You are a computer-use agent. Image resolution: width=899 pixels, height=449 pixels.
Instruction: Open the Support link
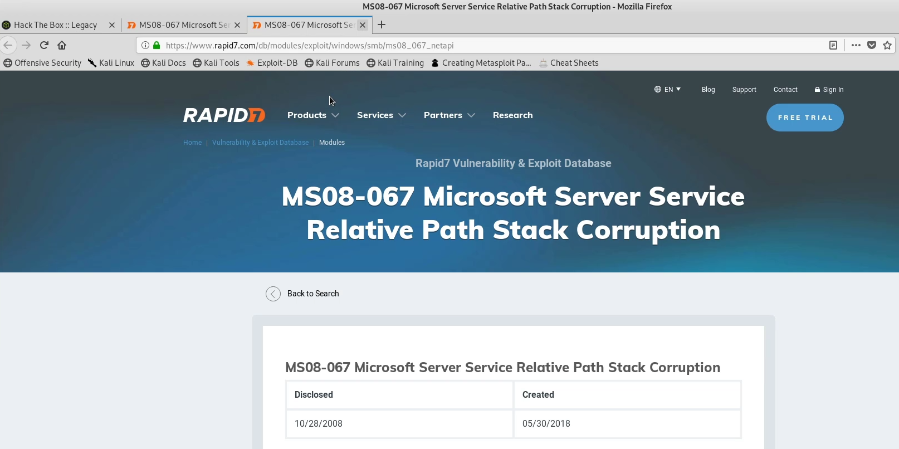click(x=744, y=90)
